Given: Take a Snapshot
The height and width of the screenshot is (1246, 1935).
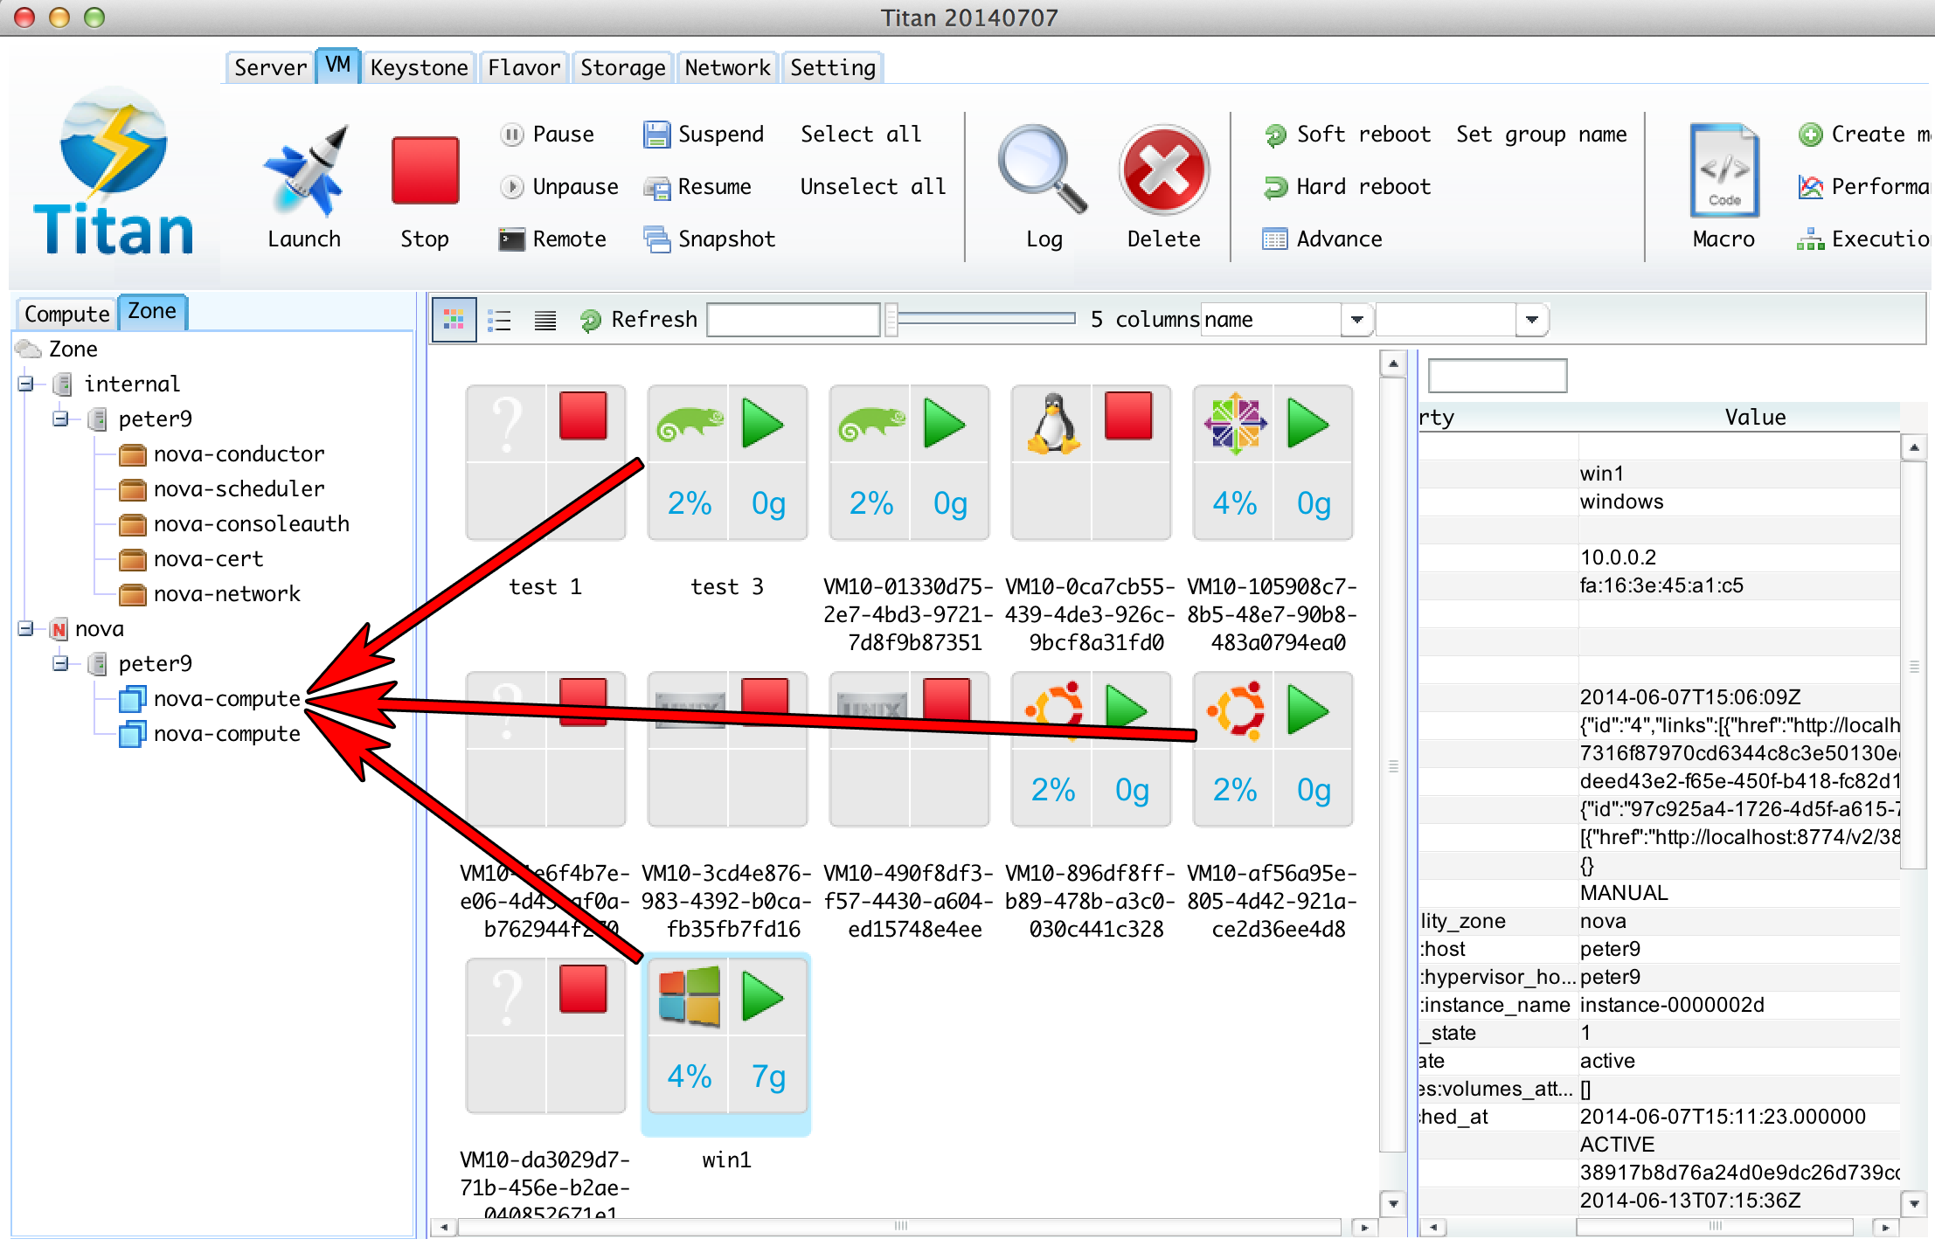Looking at the screenshot, I should click(710, 239).
